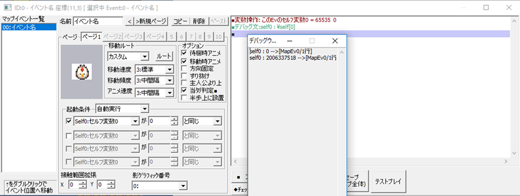520x196 pixels.
Task: Toggle the 移動時アニメ checkbox
Action: 184,62
